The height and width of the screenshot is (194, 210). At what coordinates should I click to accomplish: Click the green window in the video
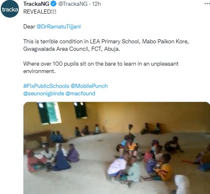pyautogui.click(x=49, y=113)
